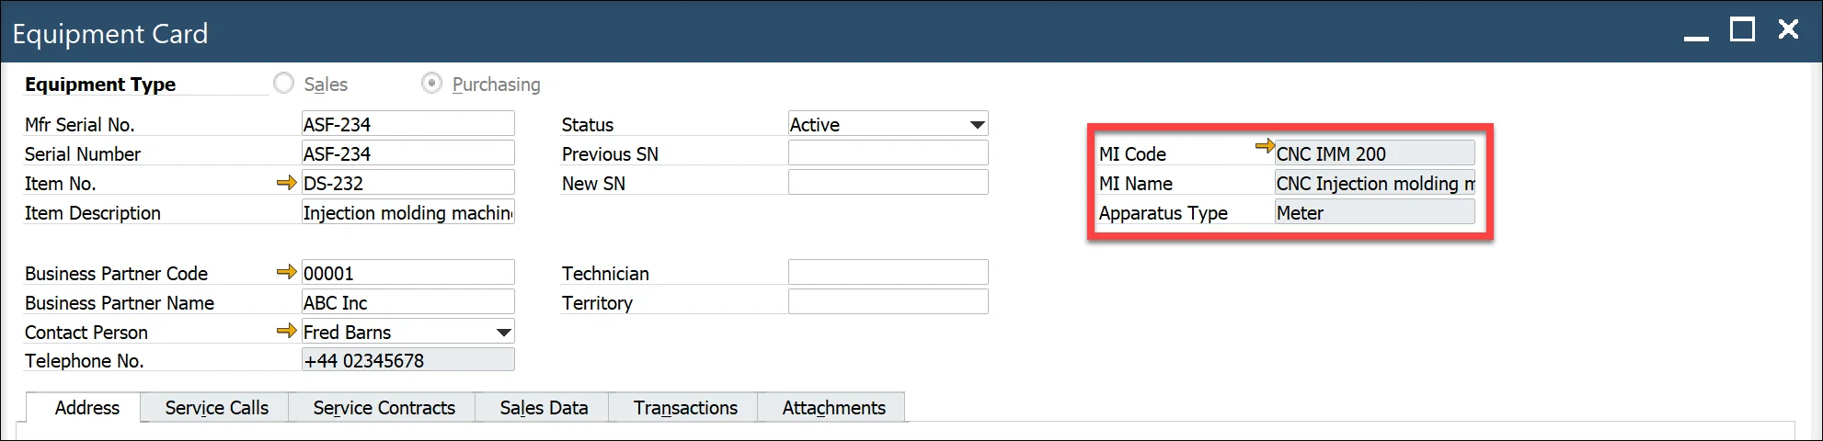The width and height of the screenshot is (1823, 441).
Task: Show the Attachments tab
Action: (x=833, y=408)
